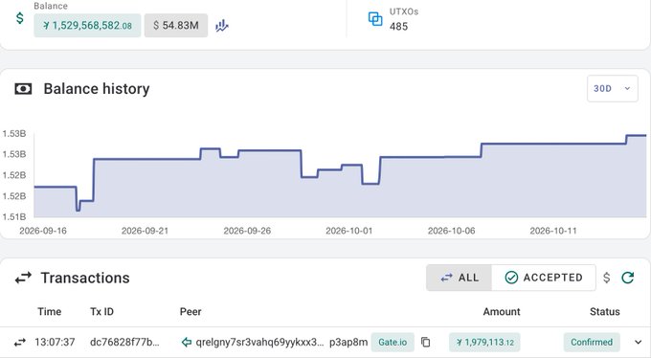651x358 pixels.
Task: Refresh the transactions list
Action: 628,278
